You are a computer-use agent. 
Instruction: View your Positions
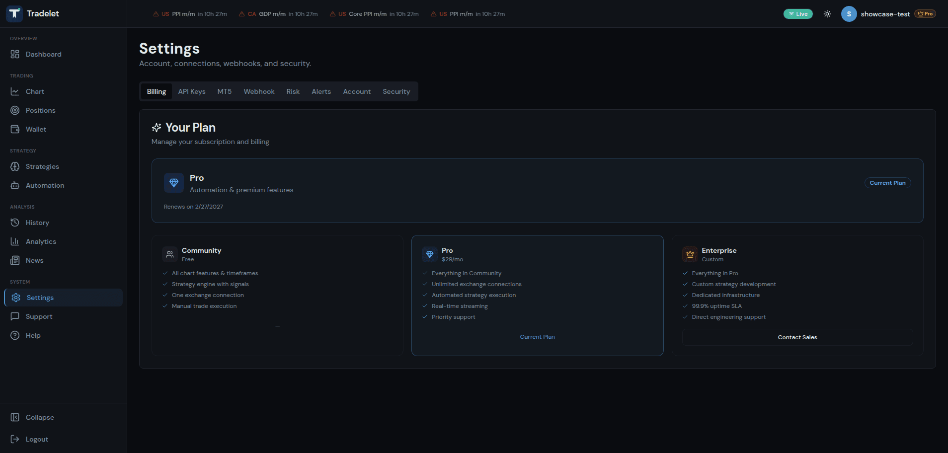click(40, 110)
